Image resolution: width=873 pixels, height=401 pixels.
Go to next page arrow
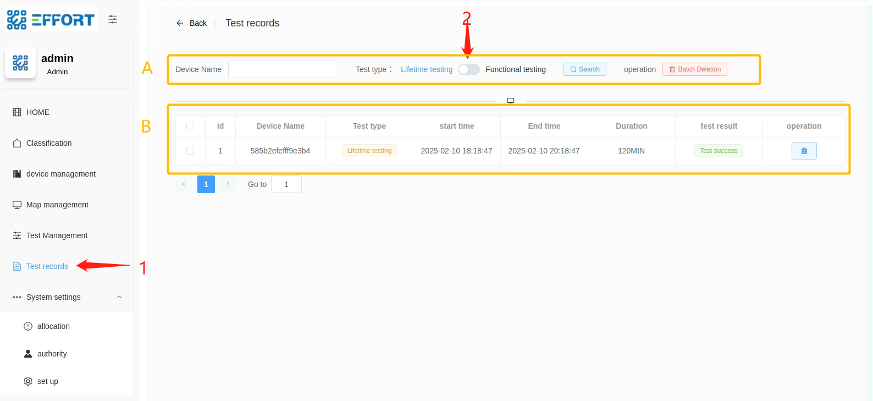228,184
